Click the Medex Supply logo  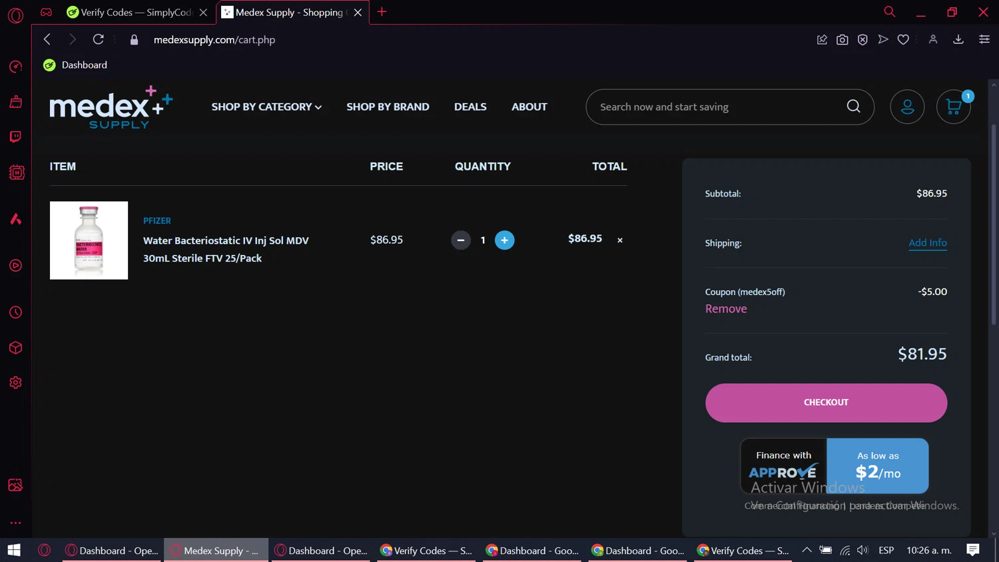111,107
